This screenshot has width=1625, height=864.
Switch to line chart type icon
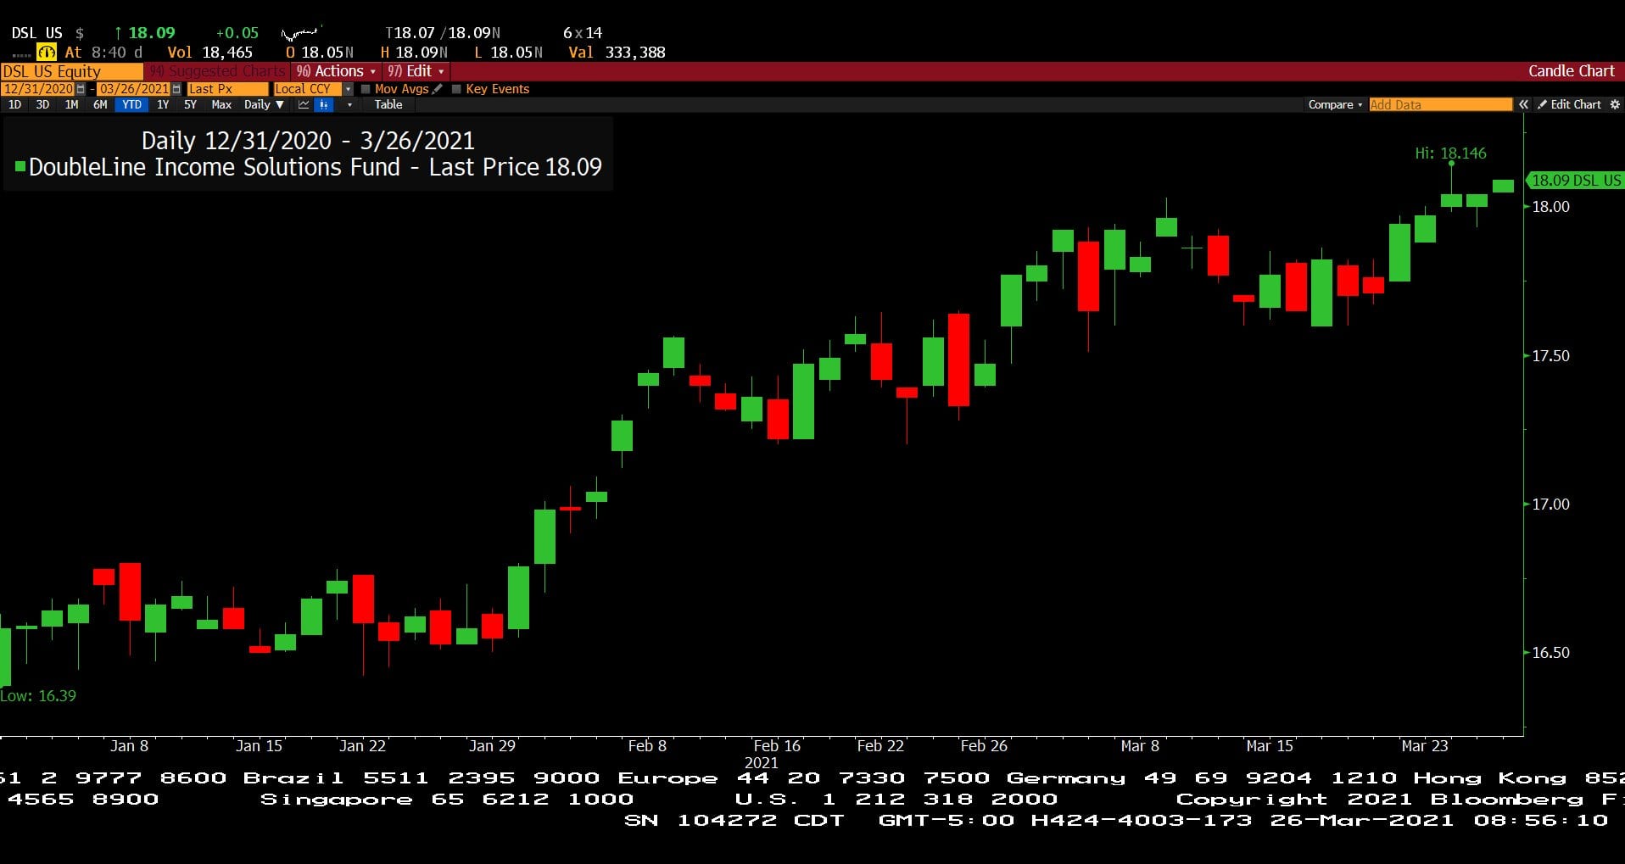click(x=304, y=105)
